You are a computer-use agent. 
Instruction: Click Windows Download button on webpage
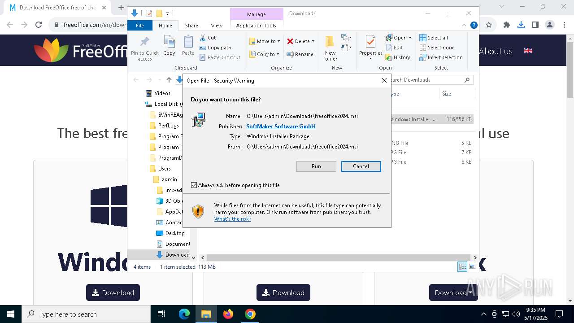coord(113,292)
